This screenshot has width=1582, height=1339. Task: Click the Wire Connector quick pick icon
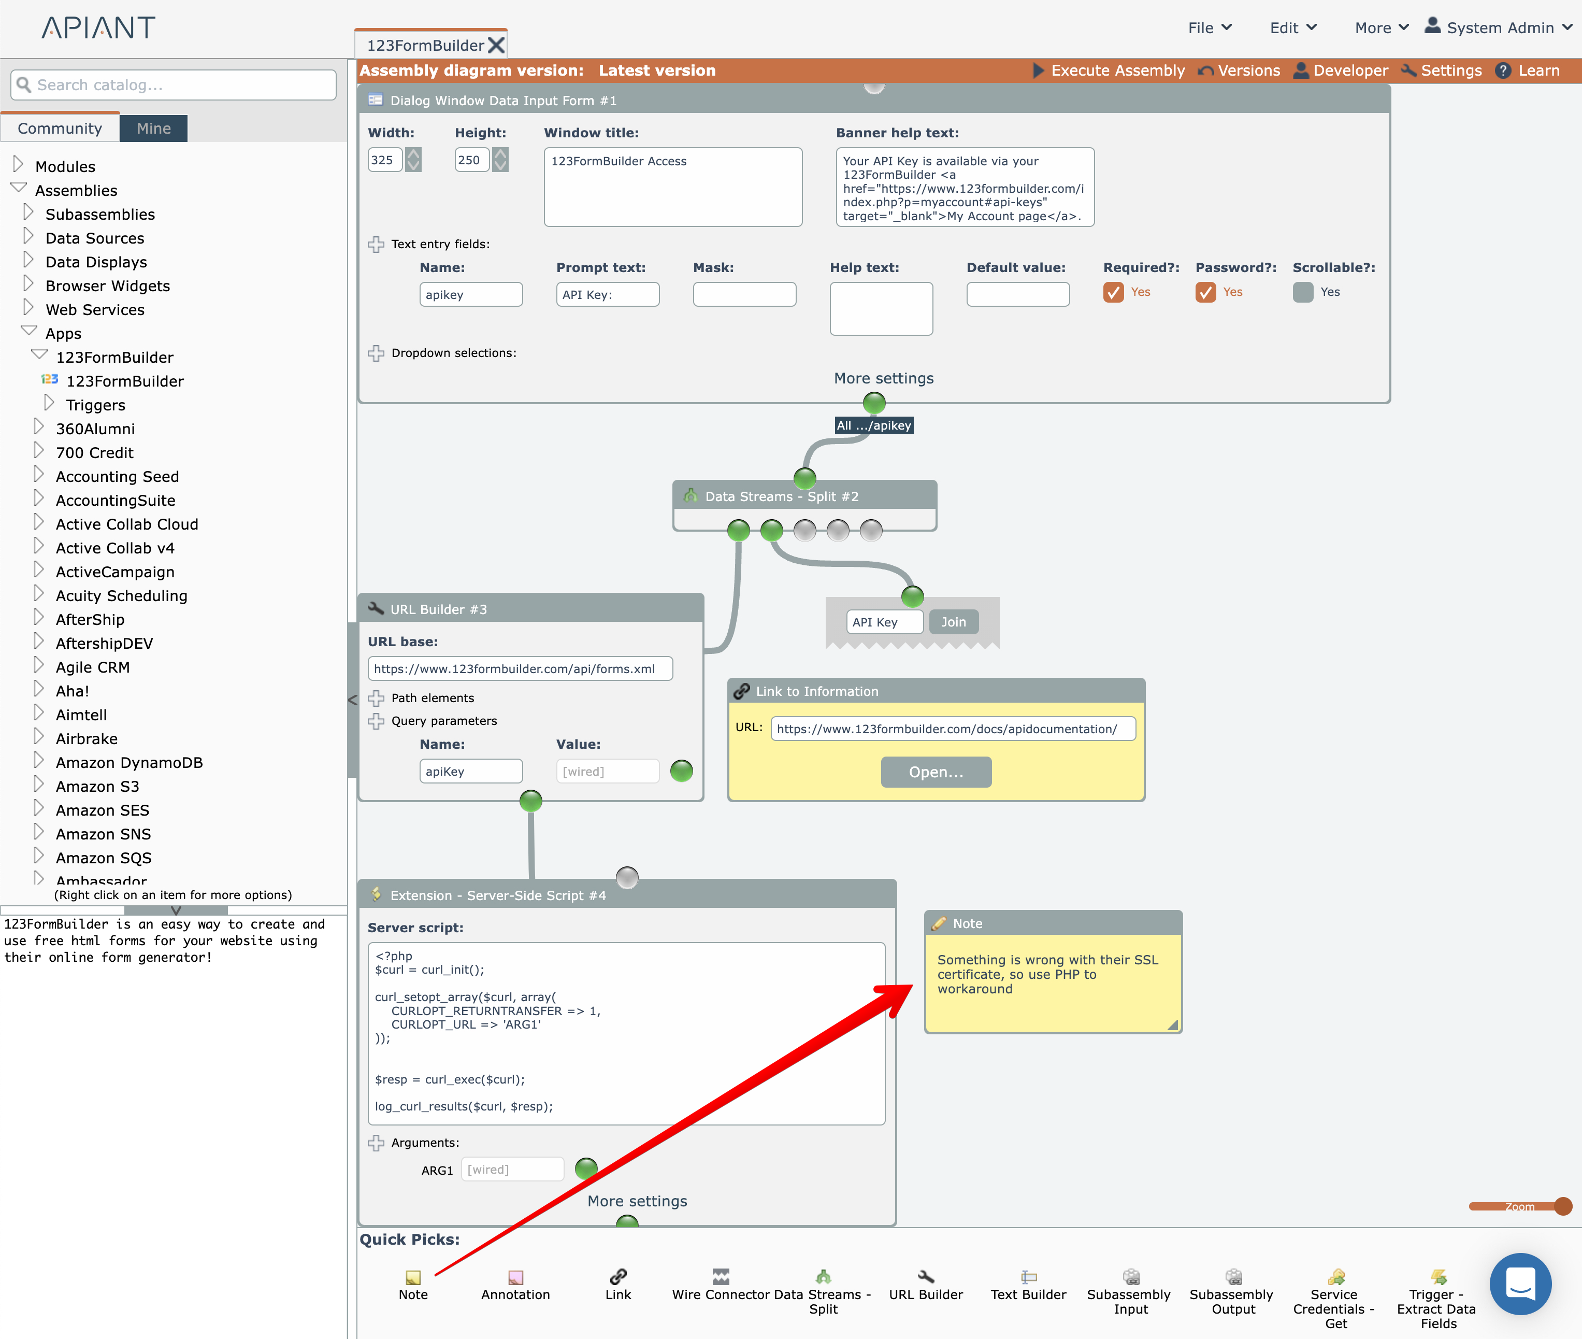point(720,1277)
